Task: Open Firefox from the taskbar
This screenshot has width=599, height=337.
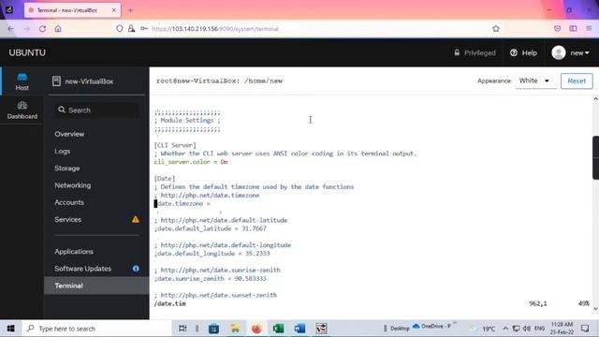Action: point(256,329)
